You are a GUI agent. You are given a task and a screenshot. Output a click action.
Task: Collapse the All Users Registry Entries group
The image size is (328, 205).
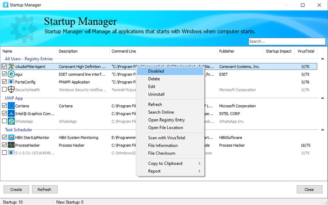click(323, 59)
